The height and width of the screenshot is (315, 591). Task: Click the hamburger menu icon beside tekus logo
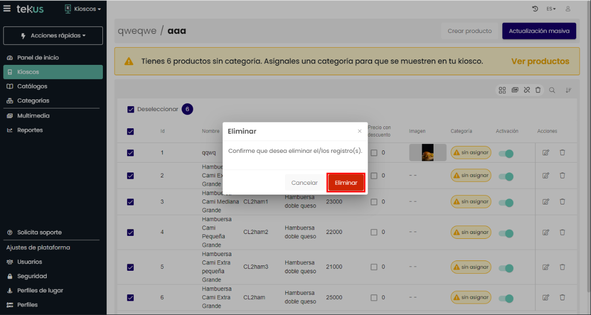pyautogui.click(x=7, y=9)
